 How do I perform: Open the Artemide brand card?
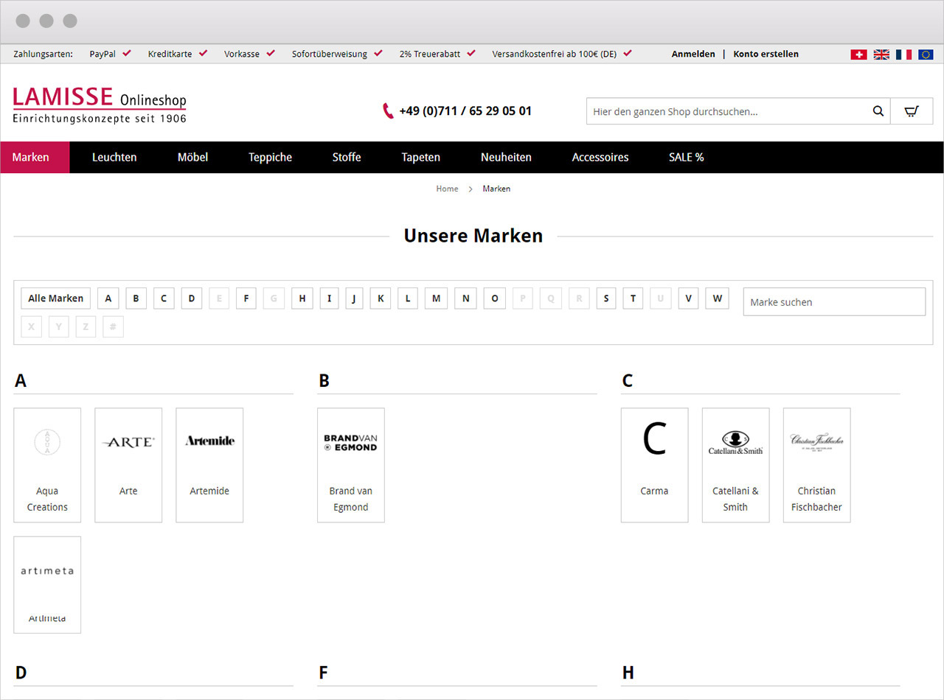click(209, 465)
